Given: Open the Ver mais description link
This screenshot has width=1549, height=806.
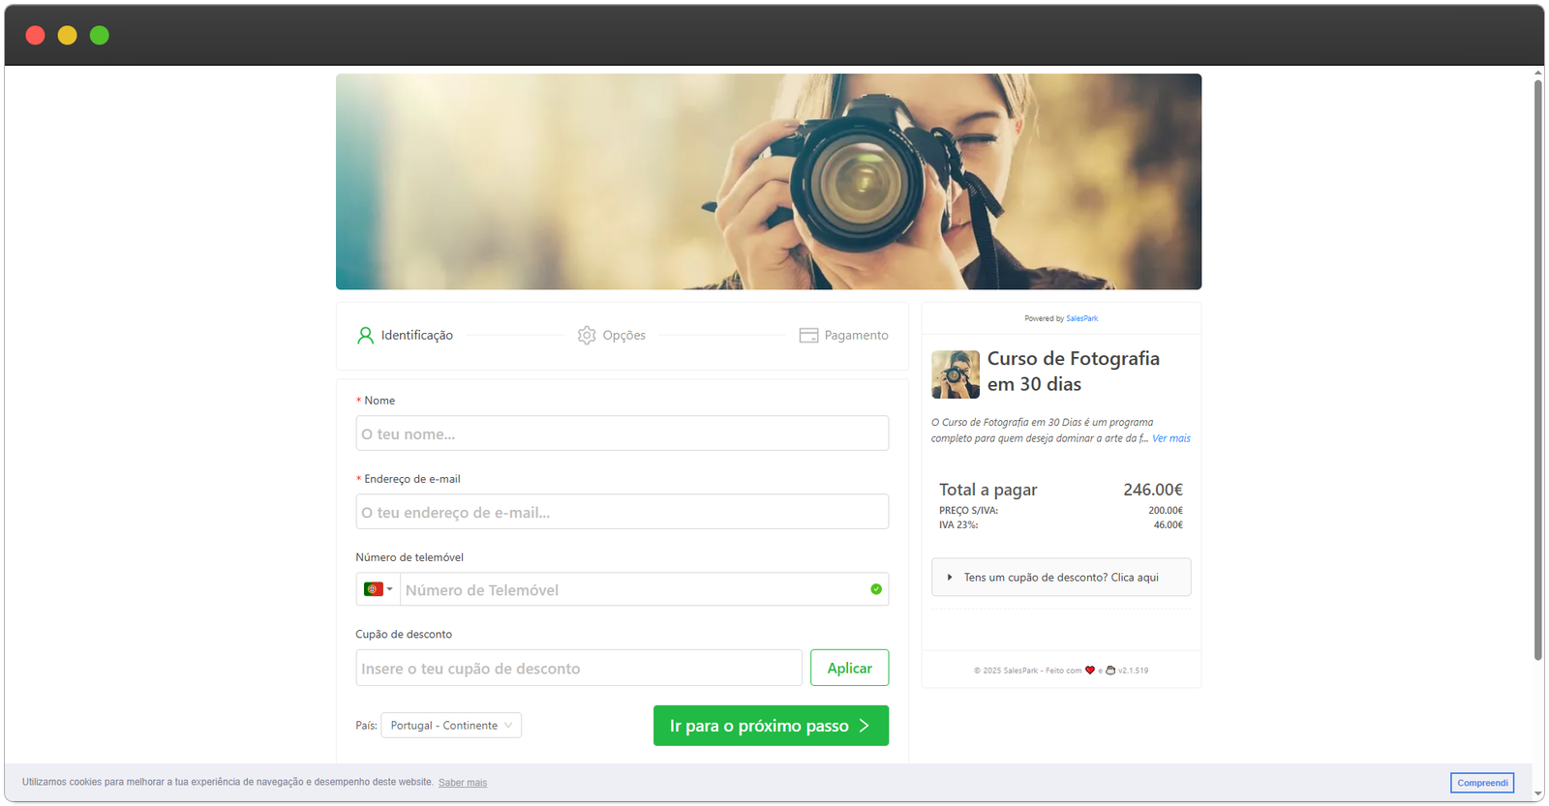Looking at the screenshot, I should tap(1171, 438).
